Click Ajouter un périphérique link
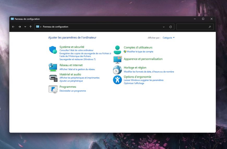Screen dimensions: 227x149 71,81
